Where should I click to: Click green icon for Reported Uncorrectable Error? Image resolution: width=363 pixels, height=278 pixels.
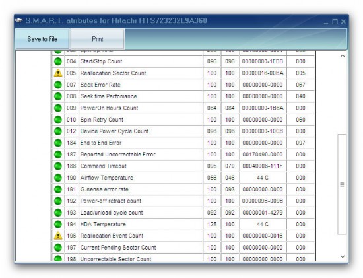point(58,155)
